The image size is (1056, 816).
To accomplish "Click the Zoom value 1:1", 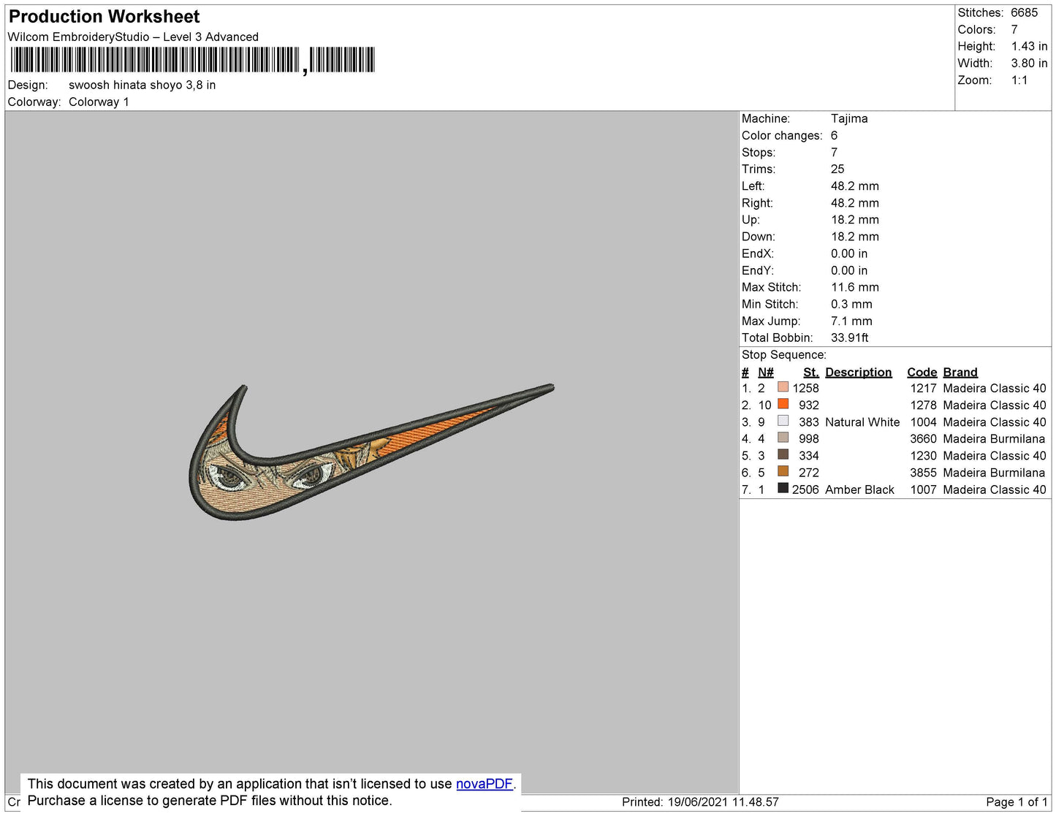I will (1019, 80).
